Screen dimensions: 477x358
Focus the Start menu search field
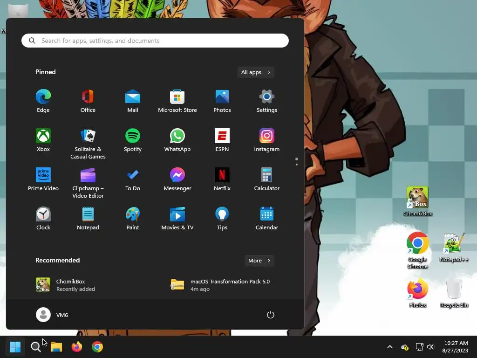(x=155, y=41)
